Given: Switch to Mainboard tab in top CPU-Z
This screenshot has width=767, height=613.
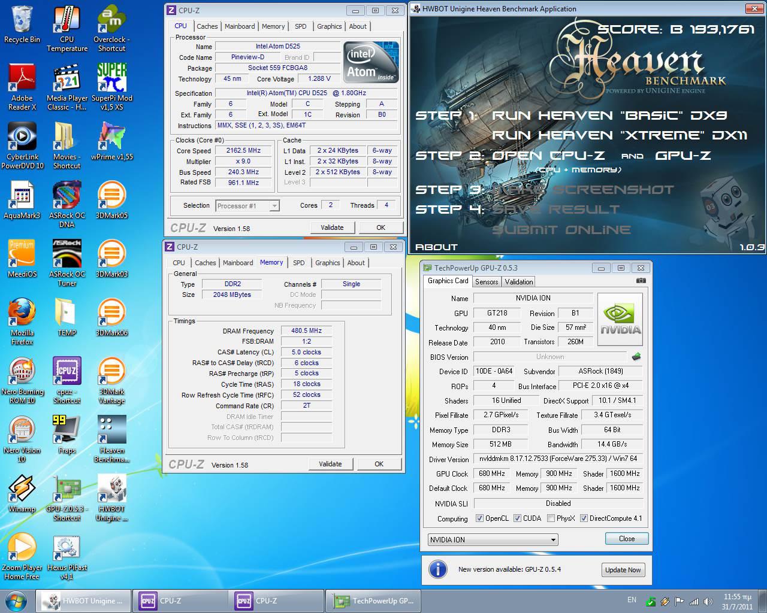Looking at the screenshot, I should click(240, 26).
